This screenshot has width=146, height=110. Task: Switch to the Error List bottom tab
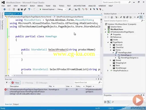pyautogui.click(x=8, y=104)
